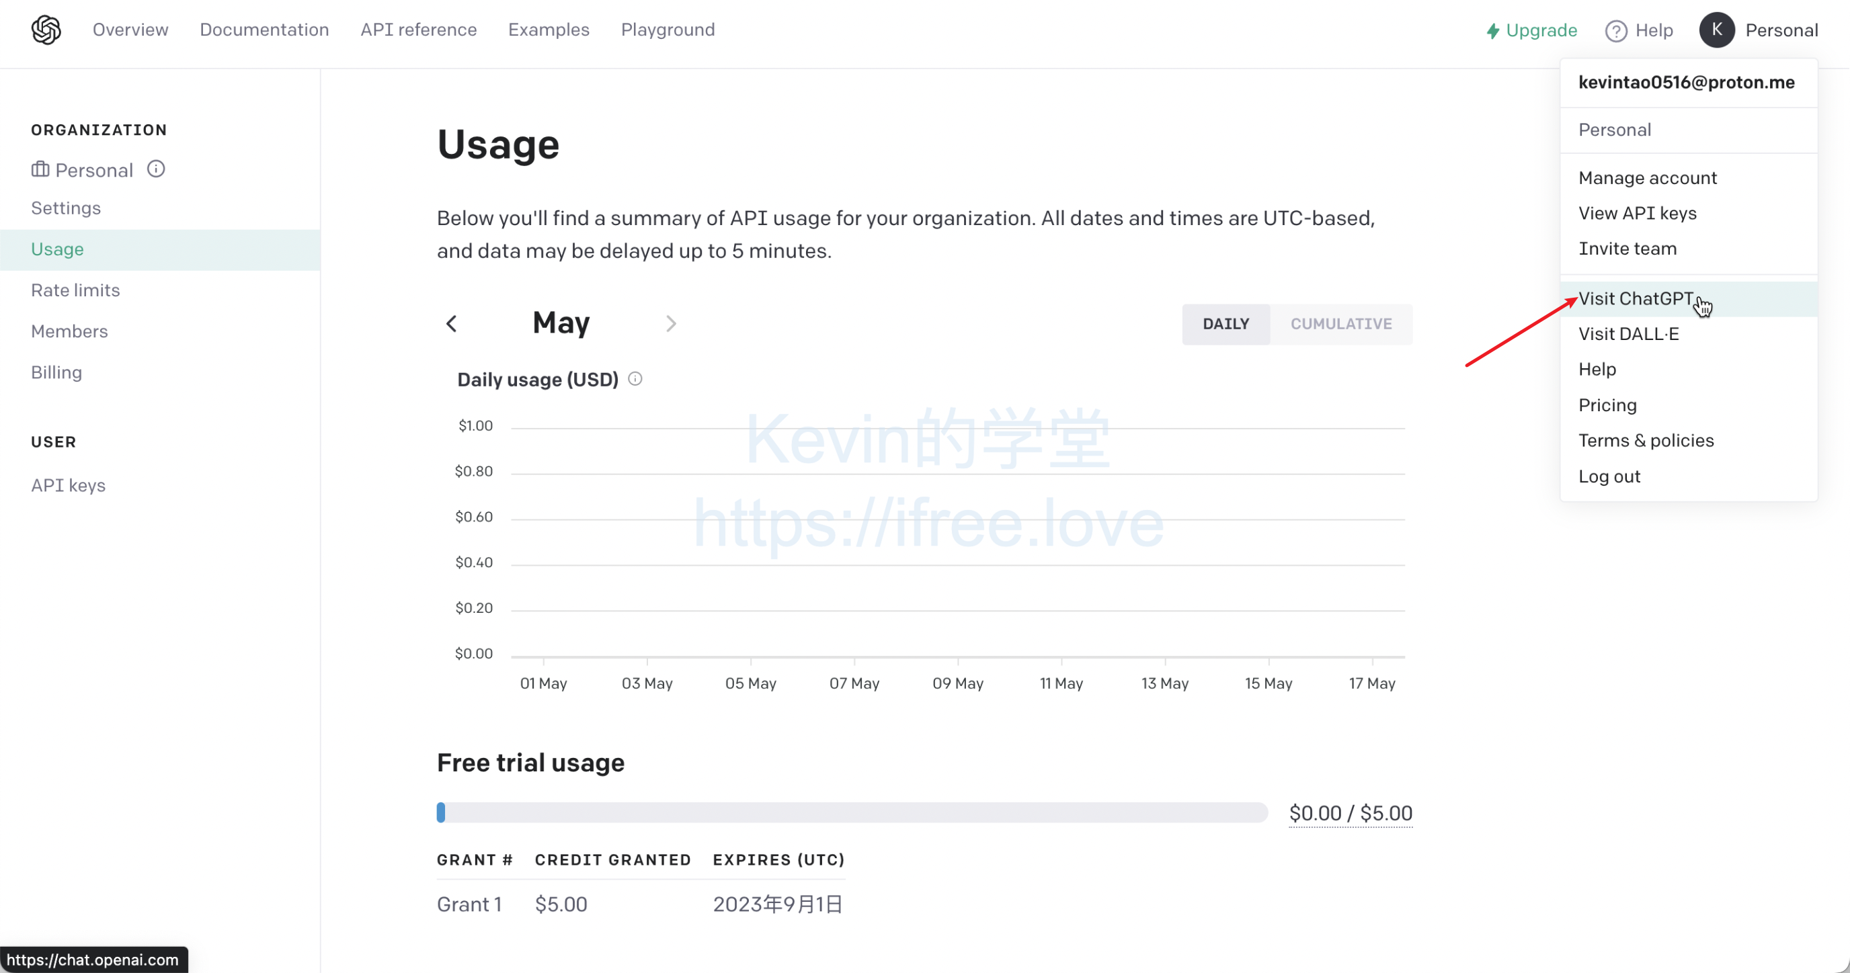Click the Grant 1 row label
Image resolution: width=1850 pixels, height=973 pixels.
[x=469, y=904]
